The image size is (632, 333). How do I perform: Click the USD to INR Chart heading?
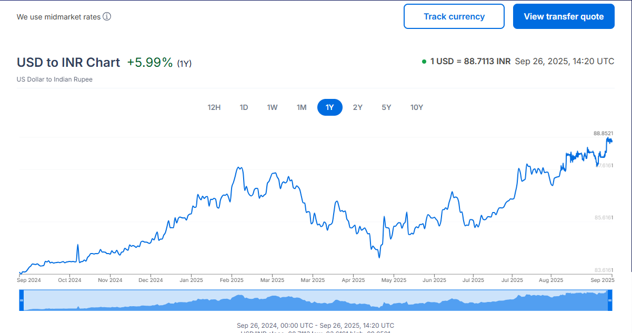pos(68,63)
